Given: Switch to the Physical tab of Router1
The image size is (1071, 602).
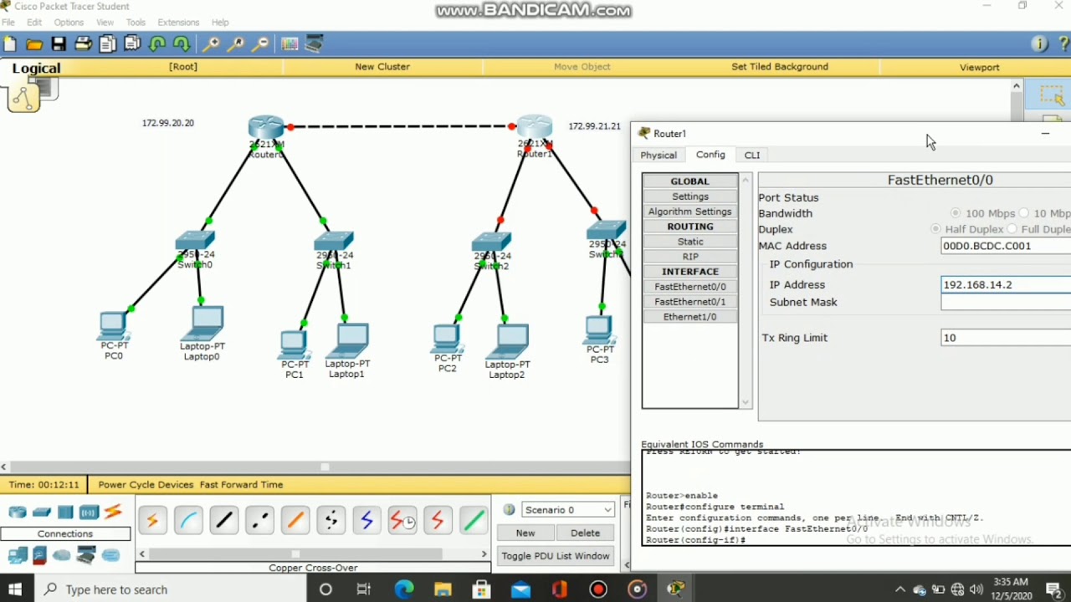Looking at the screenshot, I should [658, 156].
